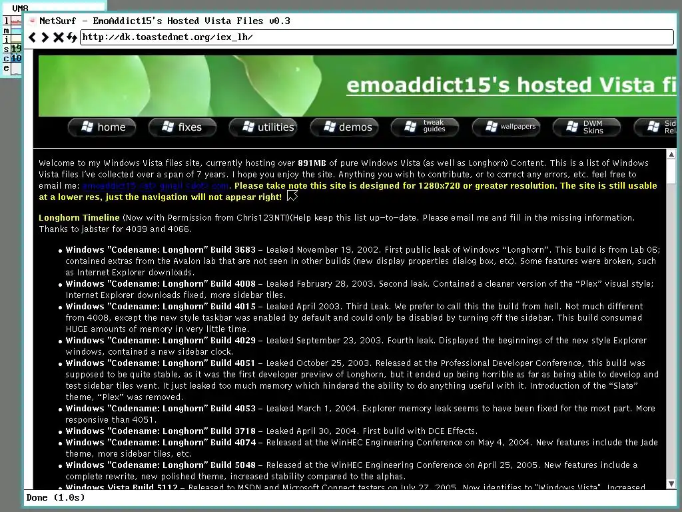Click the Windows flag icon on DWM Skins
Image resolution: width=682 pixels, height=512 pixels.
point(572,127)
